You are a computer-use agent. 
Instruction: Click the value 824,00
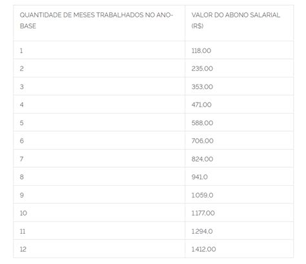point(202,159)
